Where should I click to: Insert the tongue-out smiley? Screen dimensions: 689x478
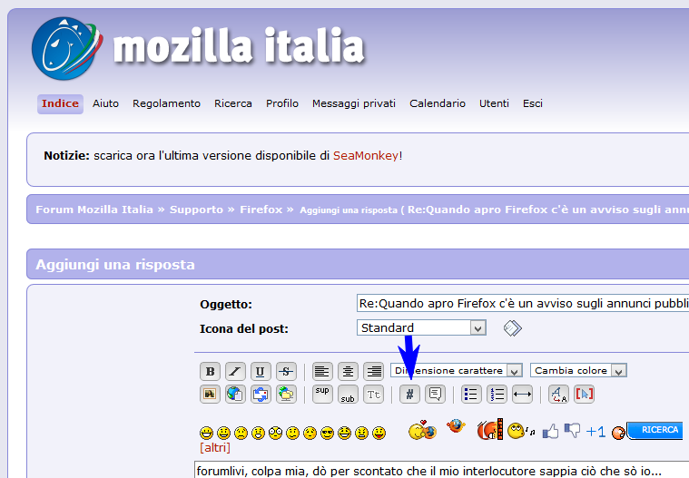(379, 433)
